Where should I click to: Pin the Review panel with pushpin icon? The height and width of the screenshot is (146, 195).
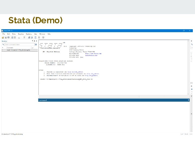click(x=34, y=41)
